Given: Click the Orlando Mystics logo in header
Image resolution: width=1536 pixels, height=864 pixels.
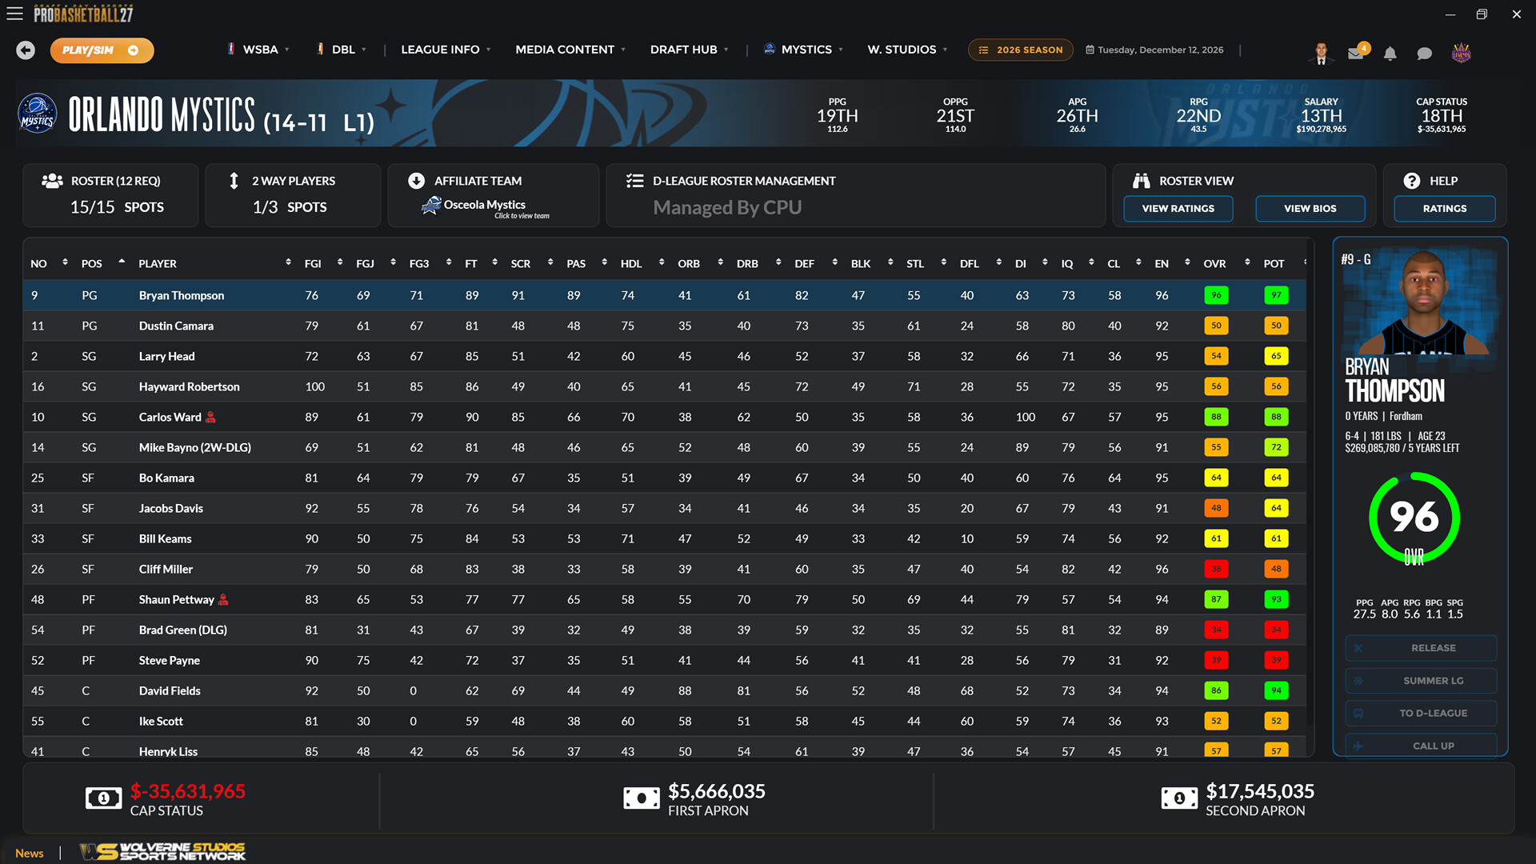Looking at the screenshot, I should point(38,113).
